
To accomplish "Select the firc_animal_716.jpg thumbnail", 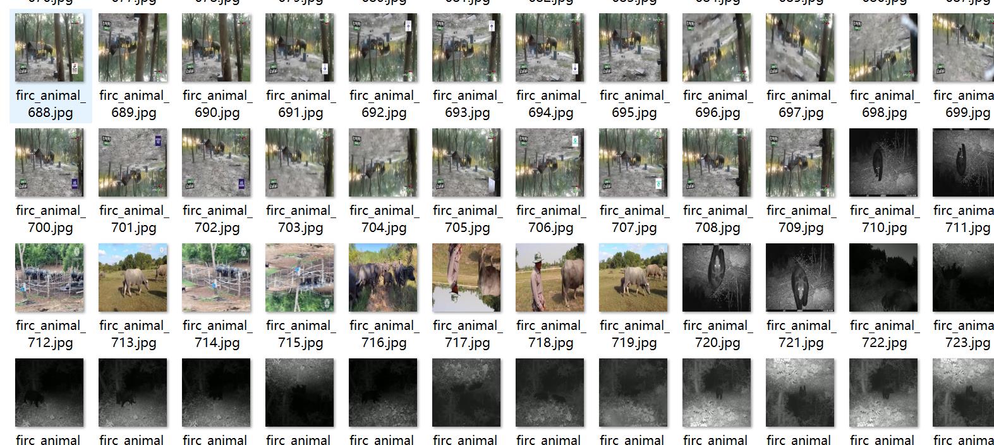I will (383, 277).
